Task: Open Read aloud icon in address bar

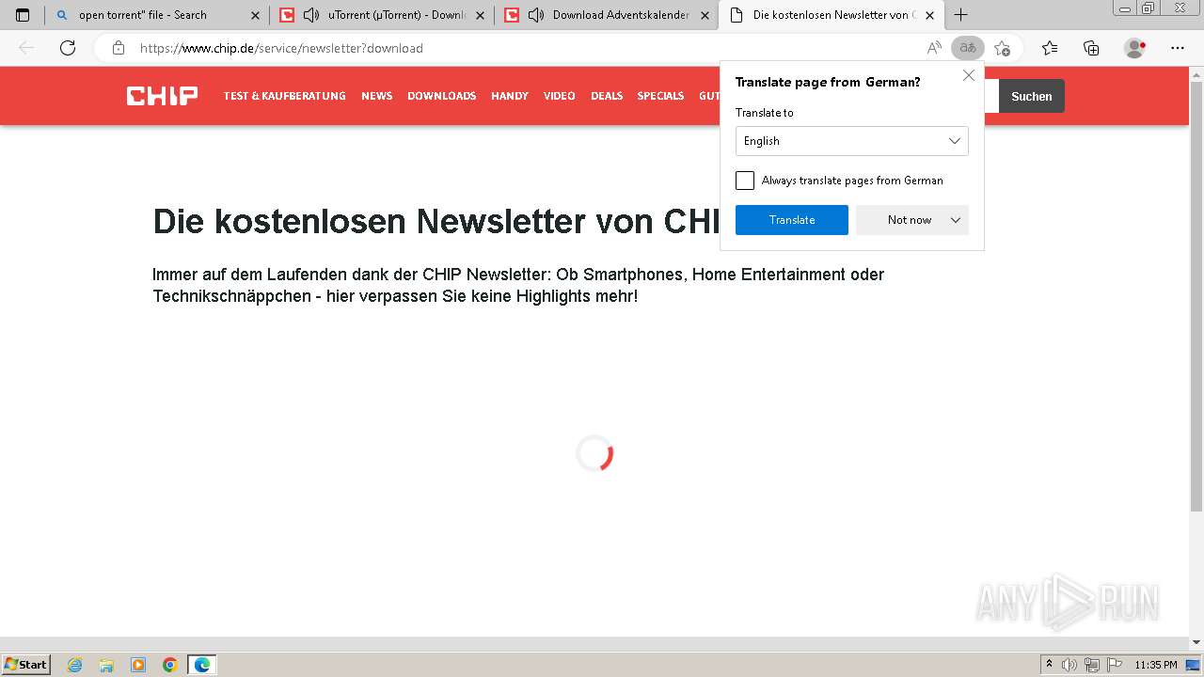Action: pyautogui.click(x=934, y=48)
